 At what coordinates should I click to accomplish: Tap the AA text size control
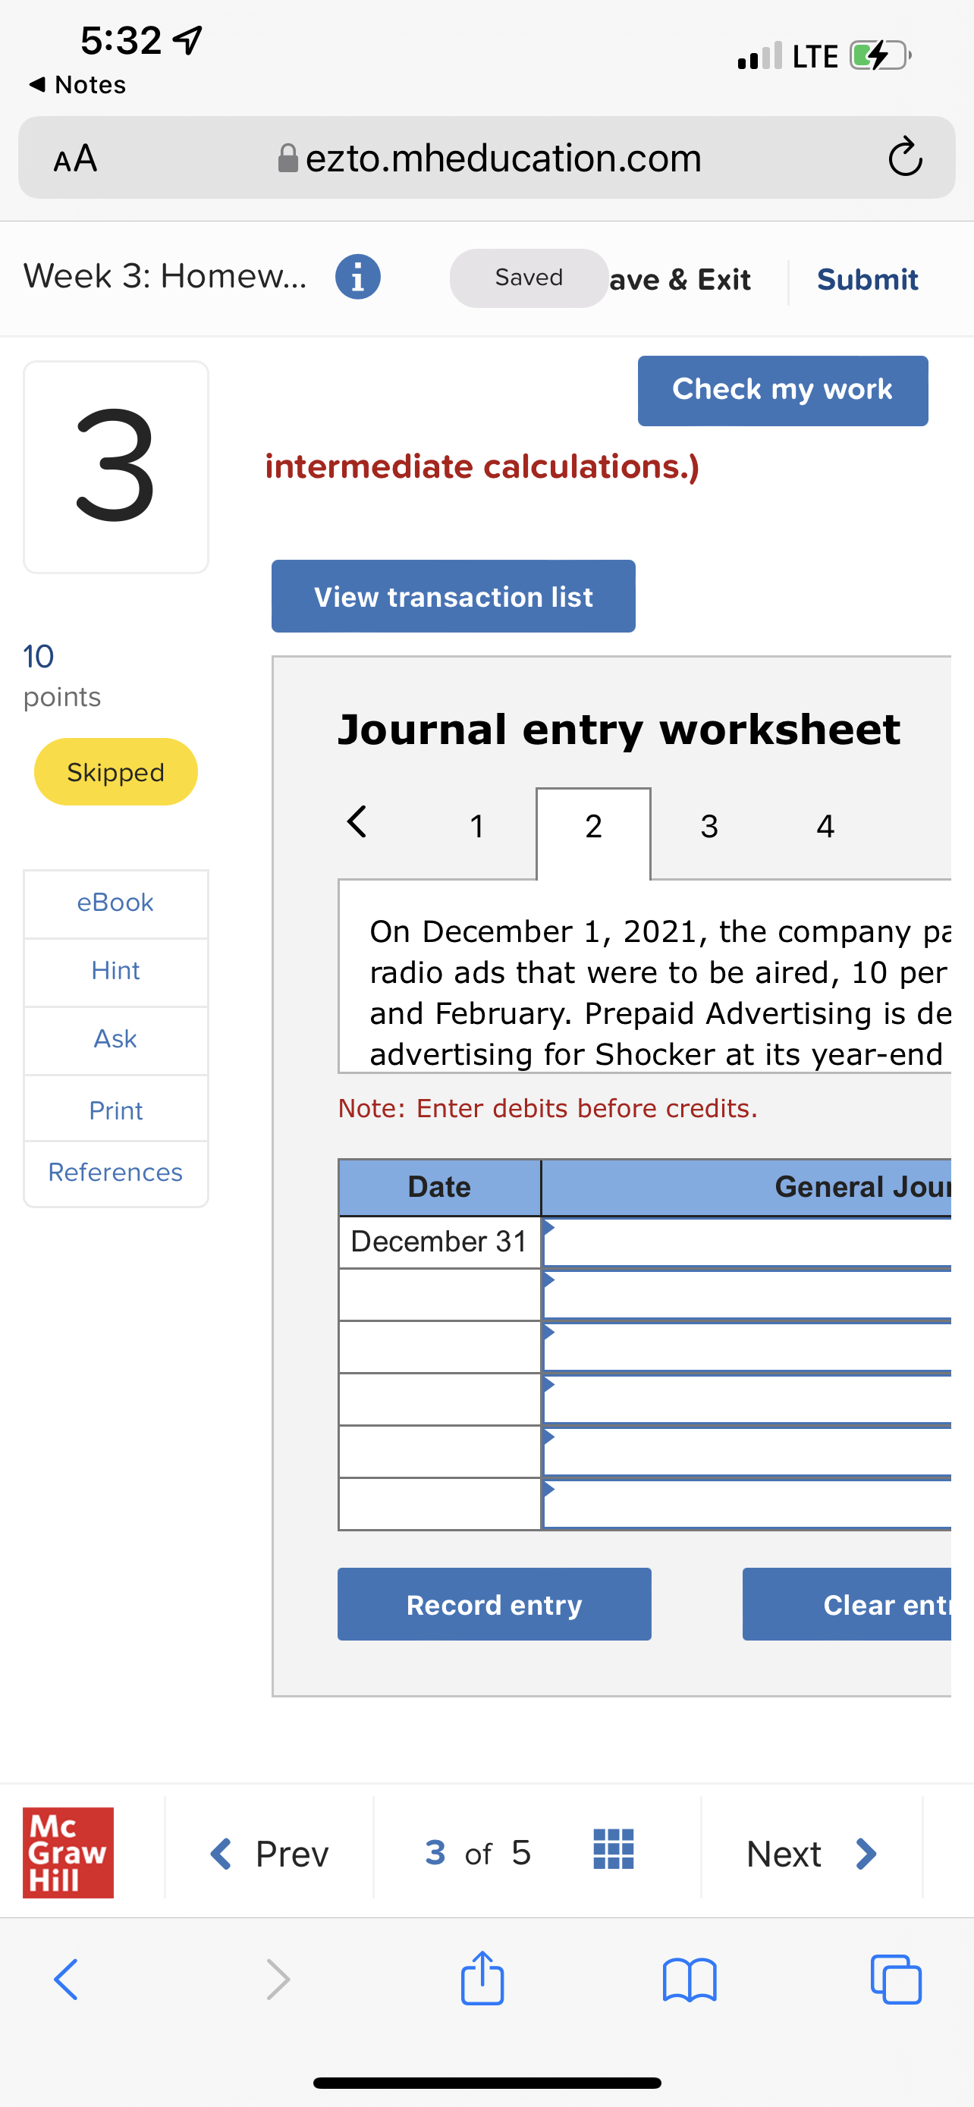click(x=75, y=158)
